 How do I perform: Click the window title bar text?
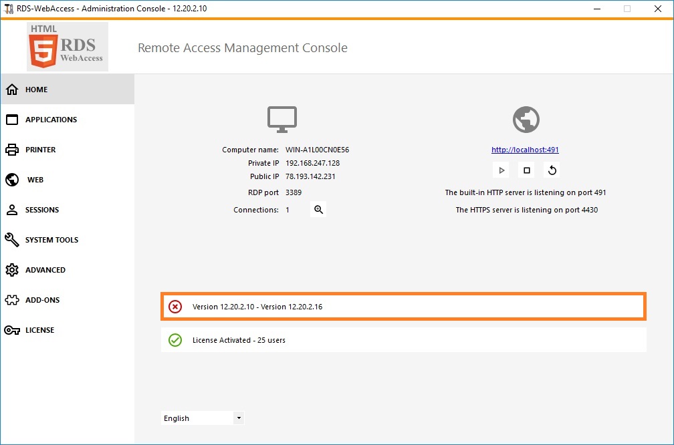click(112, 9)
